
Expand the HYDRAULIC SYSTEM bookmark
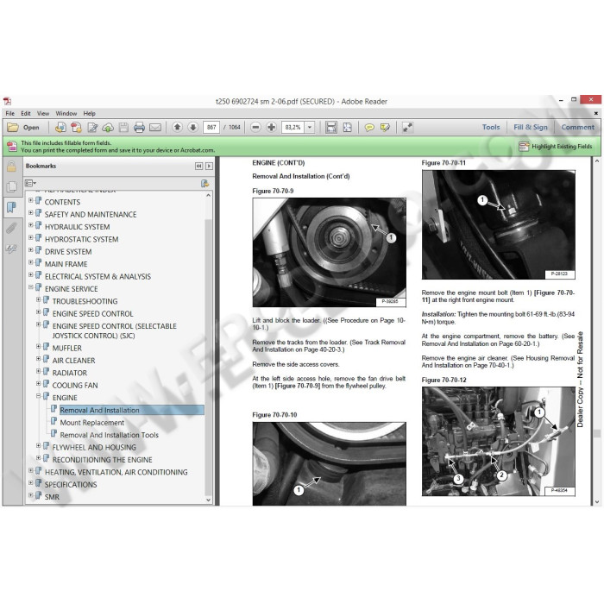click(x=31, y=225)
